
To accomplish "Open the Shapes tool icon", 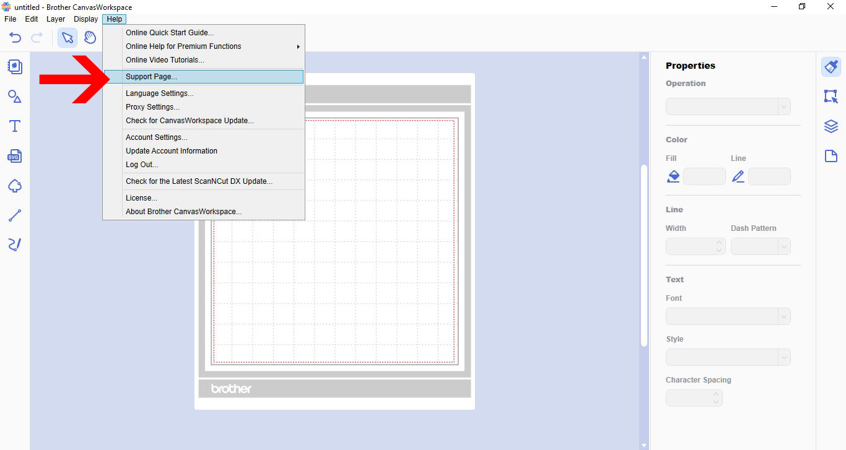I will point(15,97).
